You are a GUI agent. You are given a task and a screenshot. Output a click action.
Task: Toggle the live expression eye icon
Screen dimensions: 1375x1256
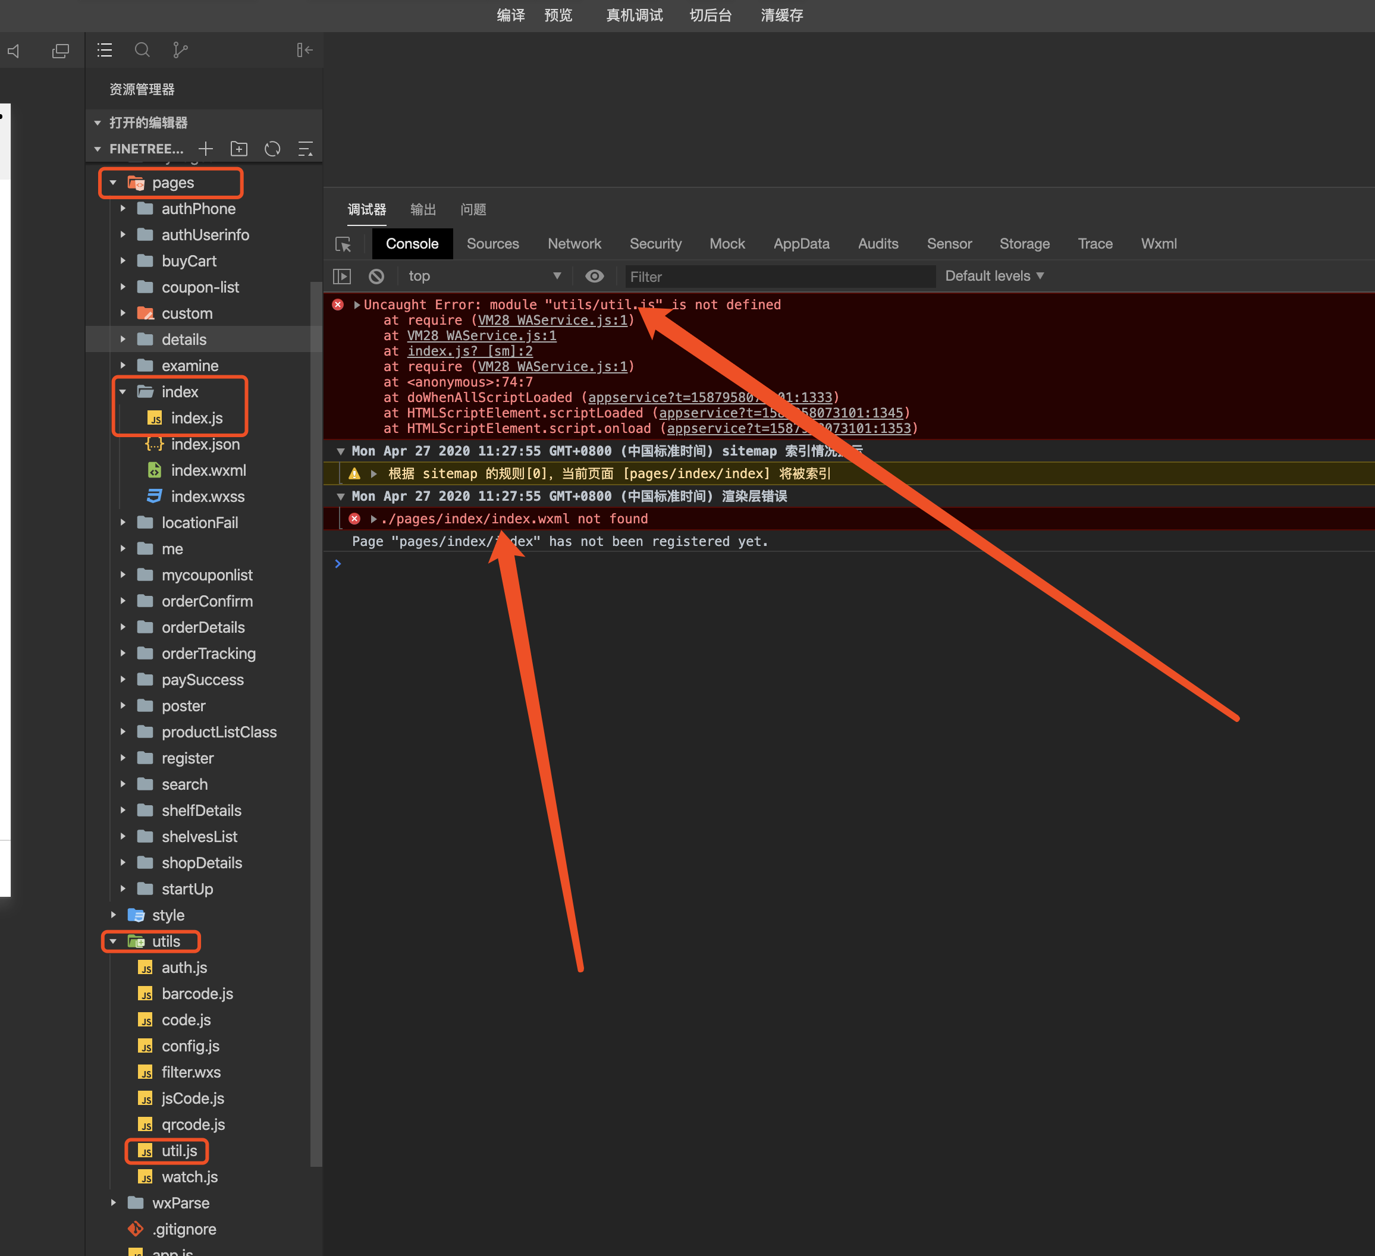[x=594, y=276]
